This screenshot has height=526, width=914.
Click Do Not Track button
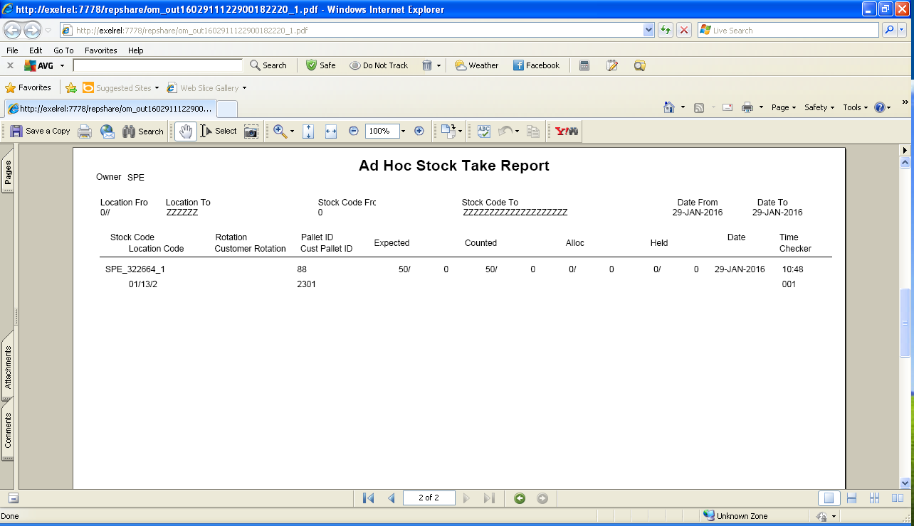(379, 65)
